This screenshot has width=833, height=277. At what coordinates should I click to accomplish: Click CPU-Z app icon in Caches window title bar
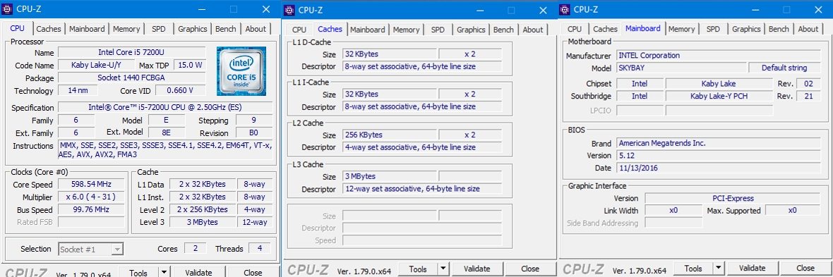[289, 10]
